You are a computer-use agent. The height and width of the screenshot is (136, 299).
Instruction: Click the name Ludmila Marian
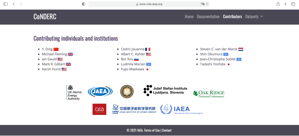(x=133, y=64)
